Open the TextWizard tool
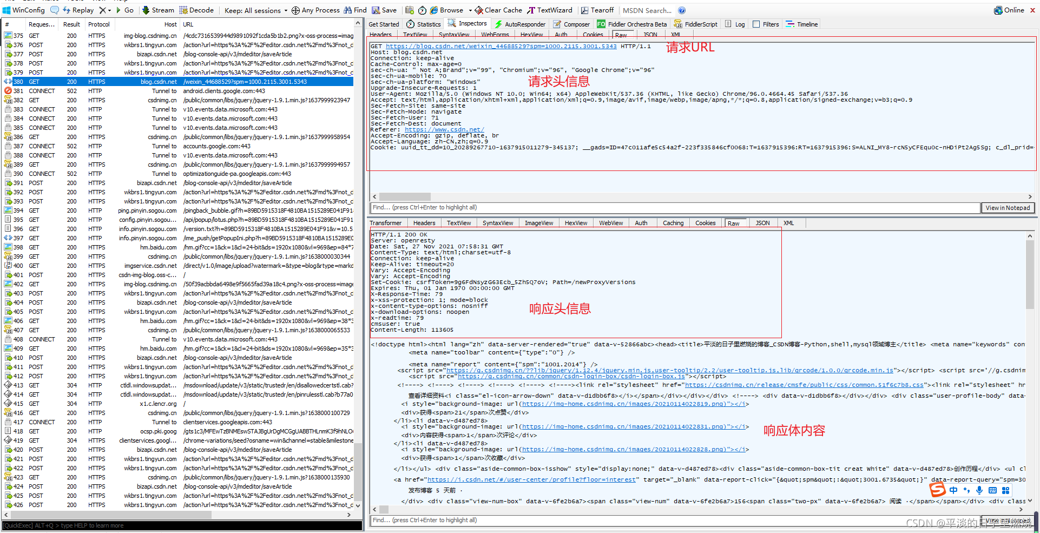Screen dimensions: 1040x533 coord(550,10)
